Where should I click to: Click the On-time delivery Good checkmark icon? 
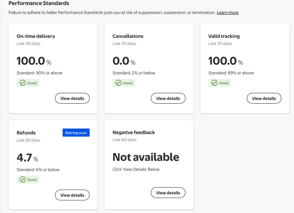point(23,83)
